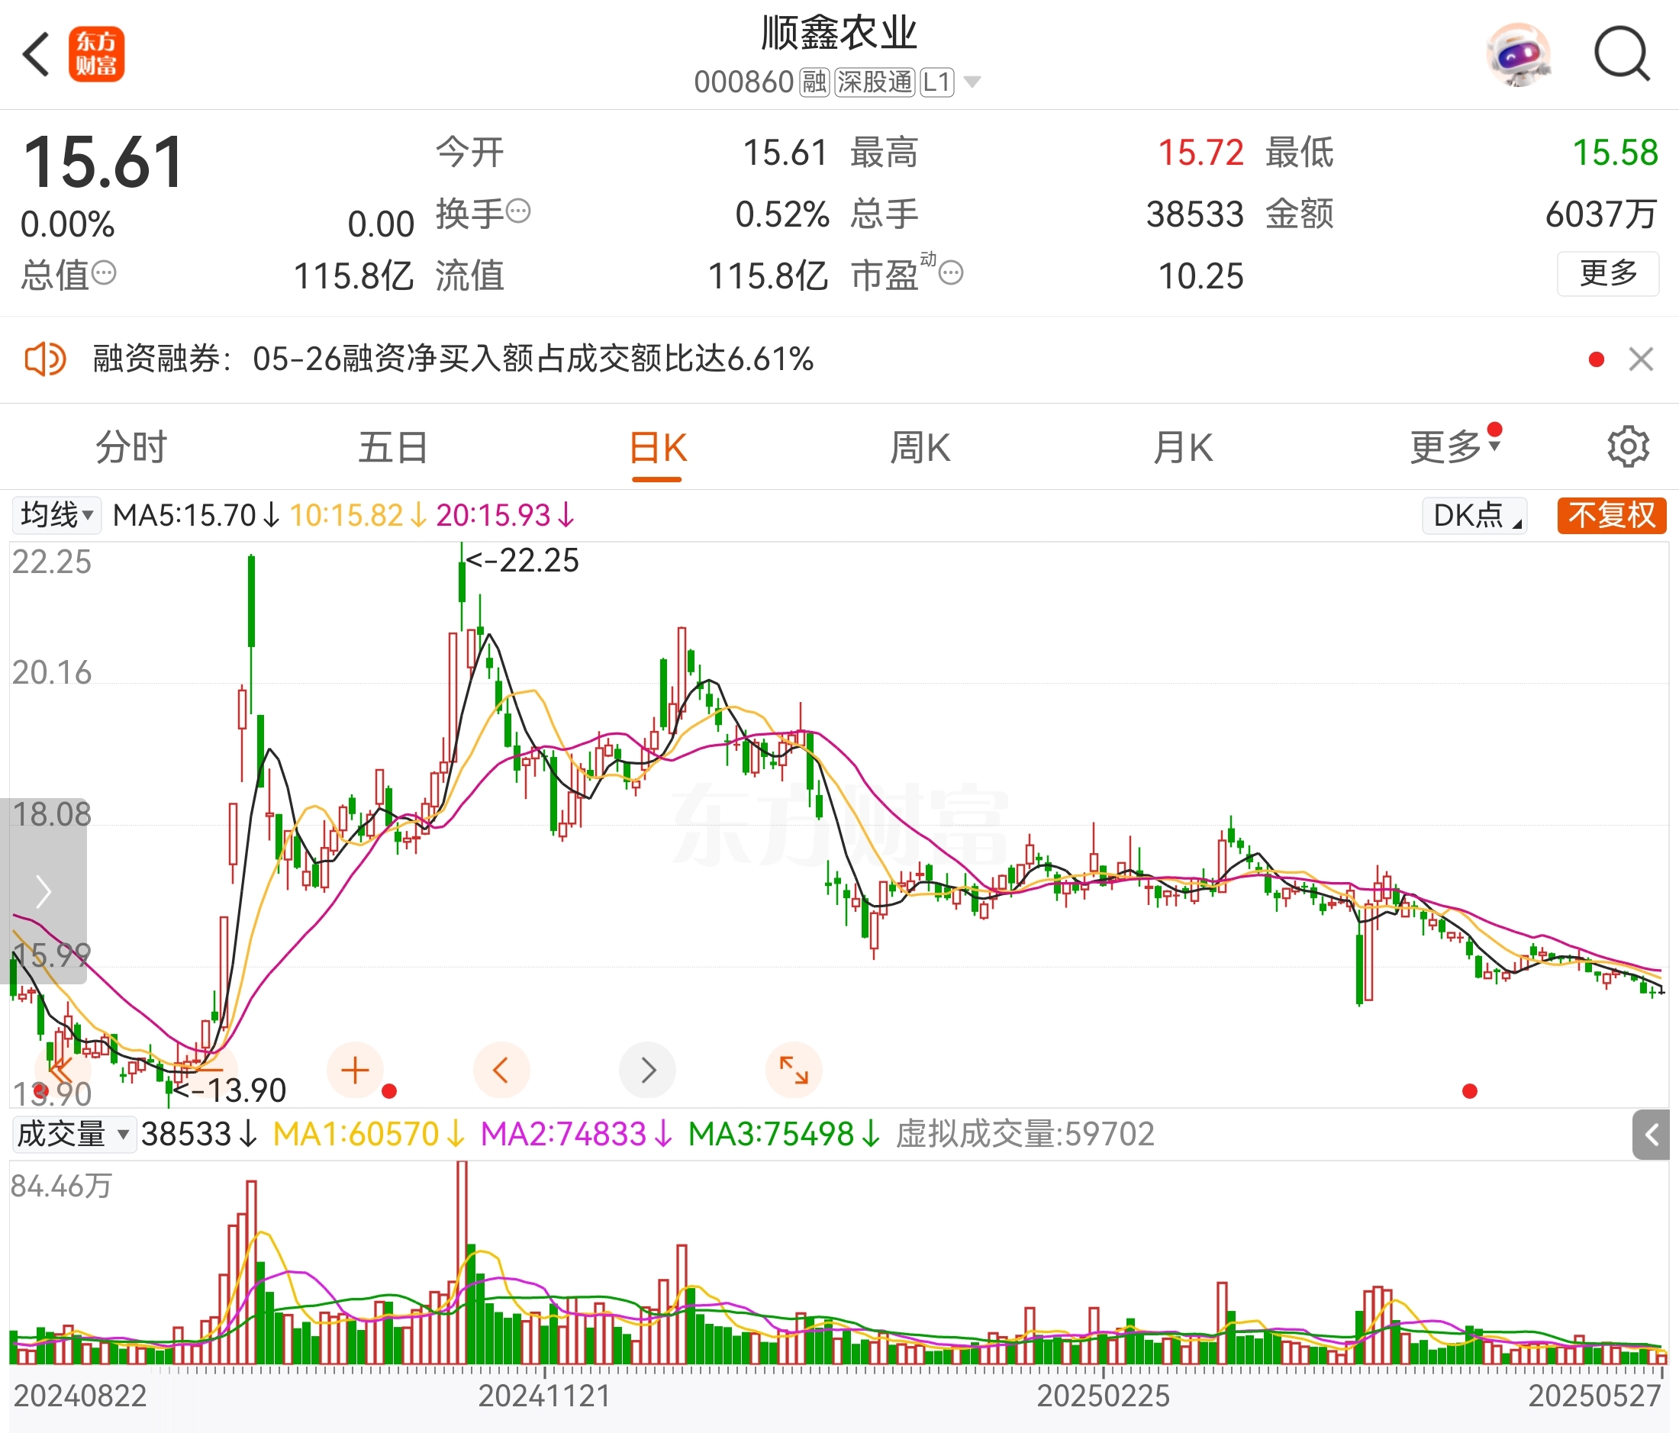1679x1433 pixels.
Task: Tap the 顺鑫农业 stock title
Action: (839, 32)
